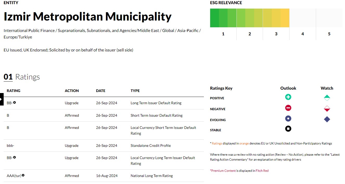Click the DATE column header

coord(101,91)
